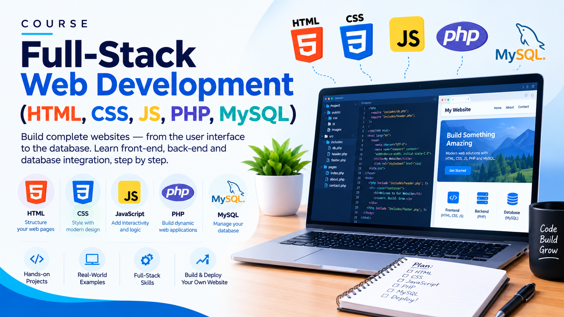Click the Full-Stack Skills gear icon
The height and width of the screenshot is (317, 564).
click(147, 260)
